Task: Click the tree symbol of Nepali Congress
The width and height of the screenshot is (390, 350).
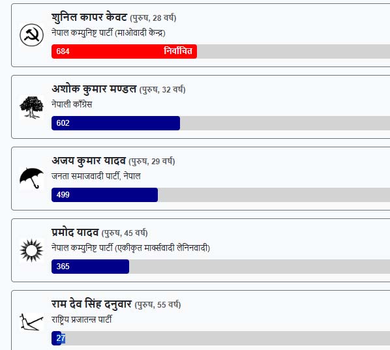Action: [31, 107]
